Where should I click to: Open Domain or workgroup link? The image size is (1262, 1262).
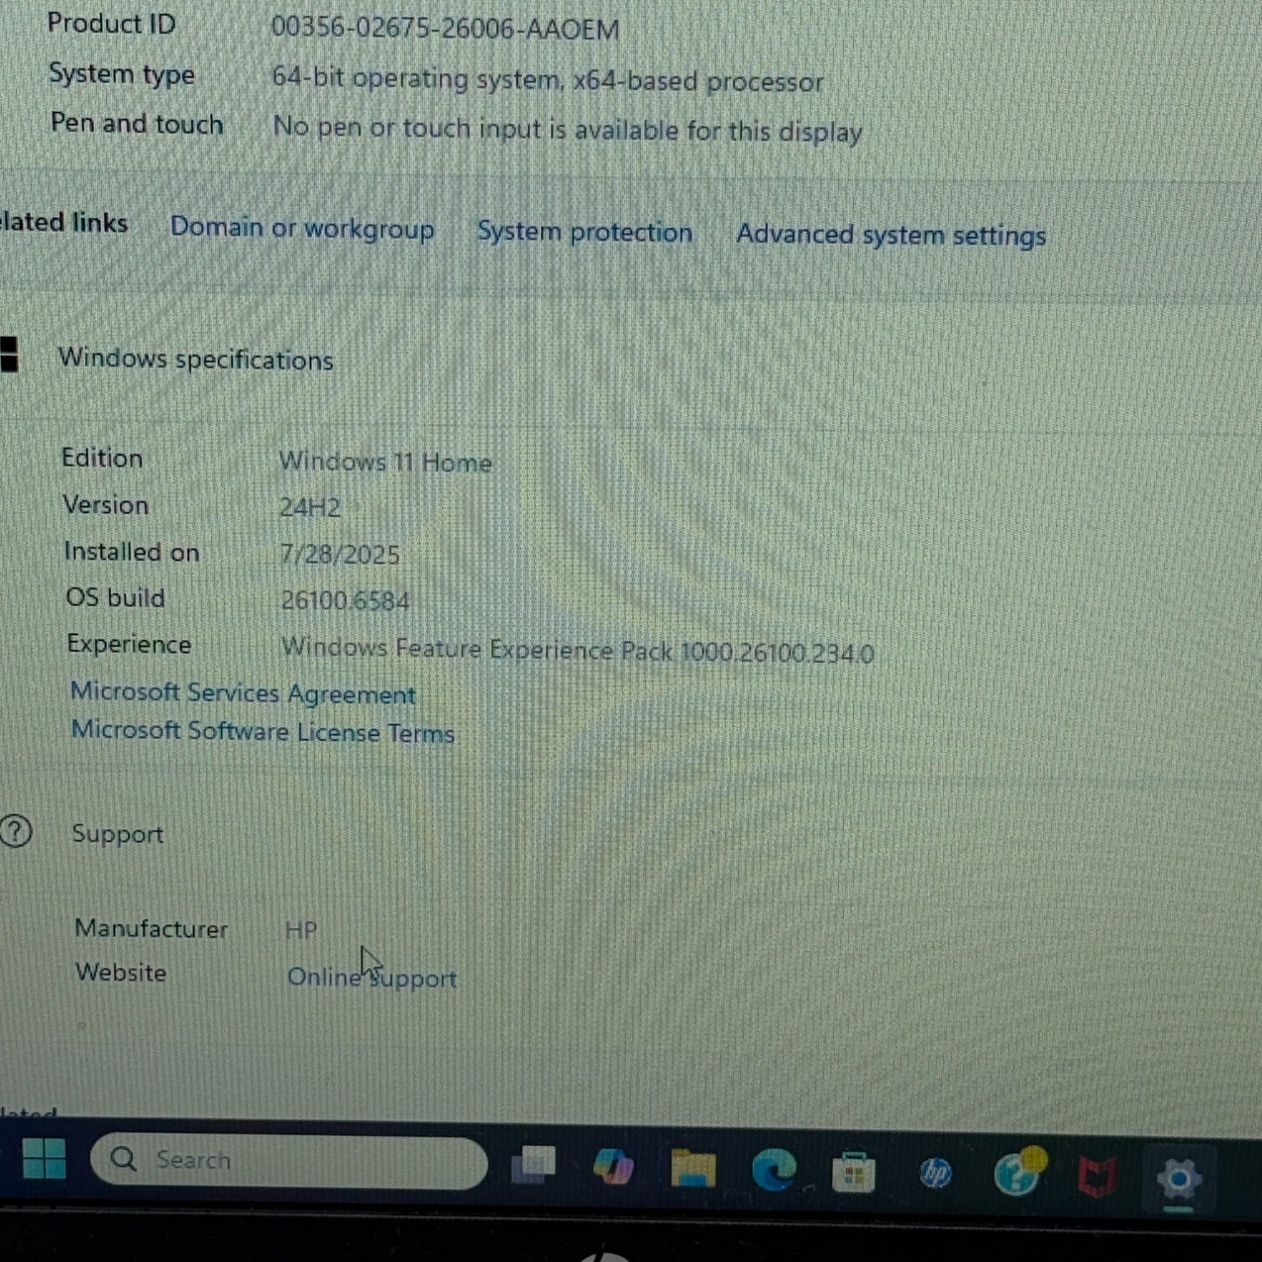[302, 228]
